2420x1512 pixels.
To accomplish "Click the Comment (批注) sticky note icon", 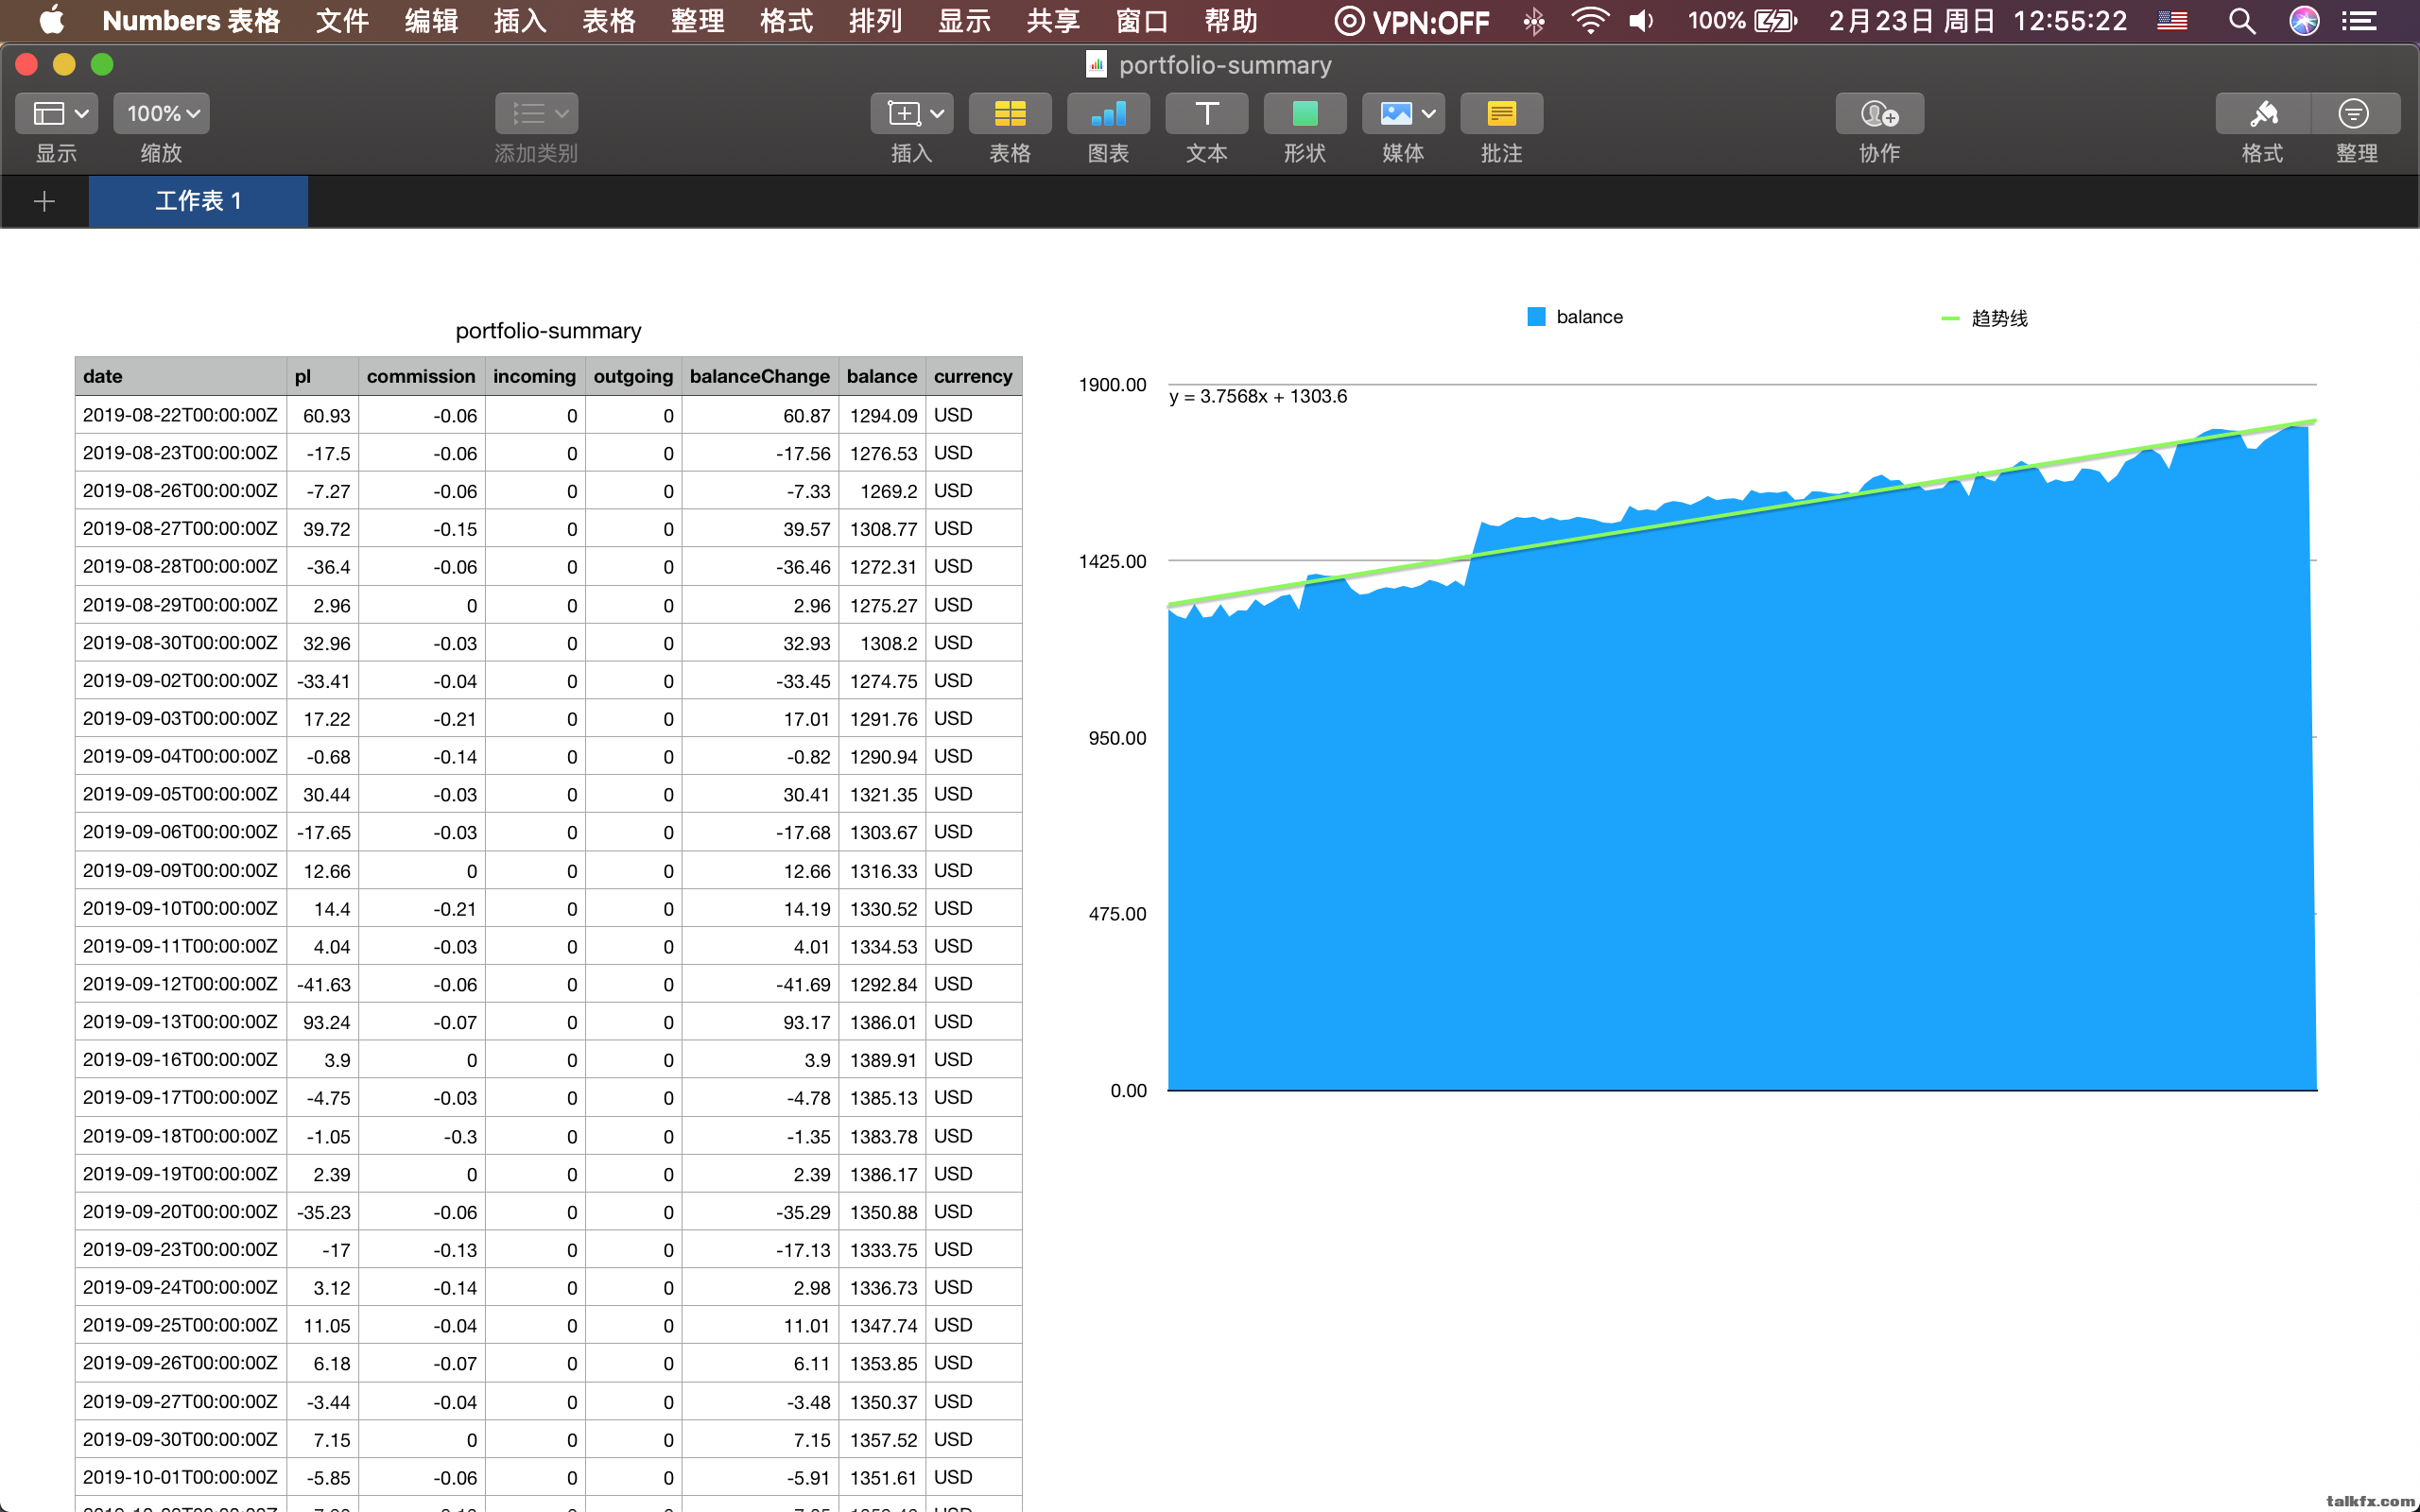I will tap(1501, 114).
